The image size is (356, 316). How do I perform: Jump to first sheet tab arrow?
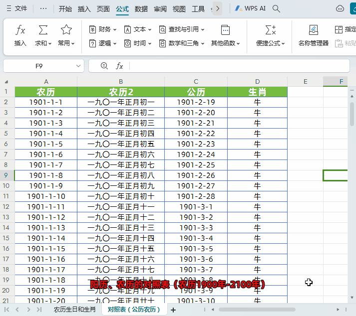[7, 310]
